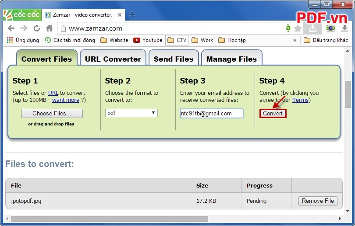355x226 pixels.
Task: Remove File jpgtopdf.jpg from the list
Action: coord(318,201)
